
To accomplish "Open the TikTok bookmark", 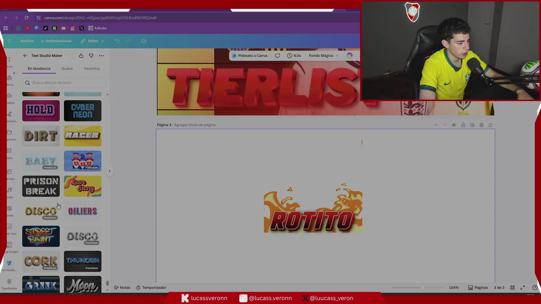I will coord(46,28).
